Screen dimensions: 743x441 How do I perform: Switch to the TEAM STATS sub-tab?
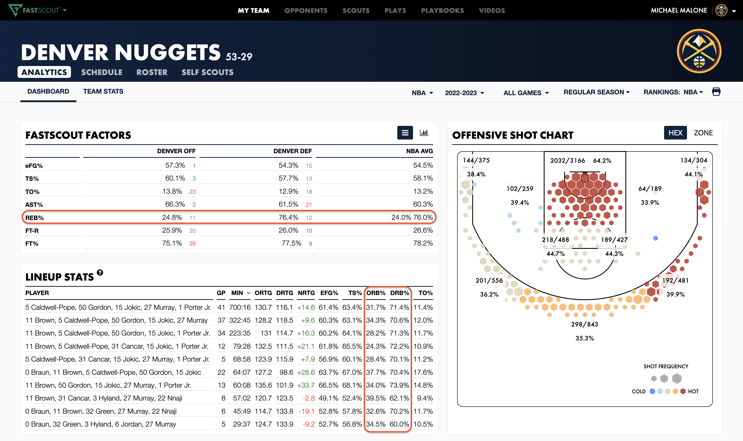(103, 92)
